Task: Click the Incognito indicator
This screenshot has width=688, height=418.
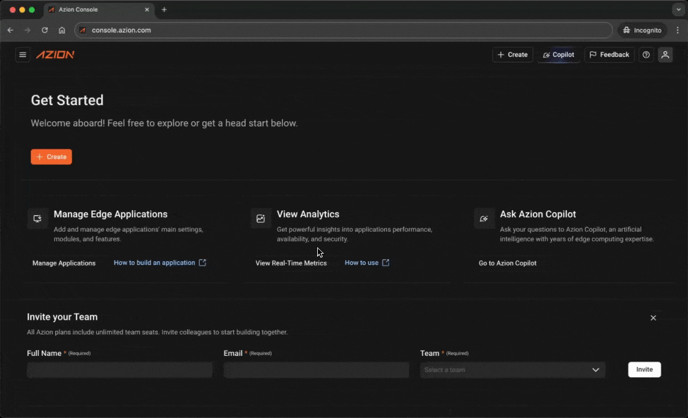Action: point(642,30)
